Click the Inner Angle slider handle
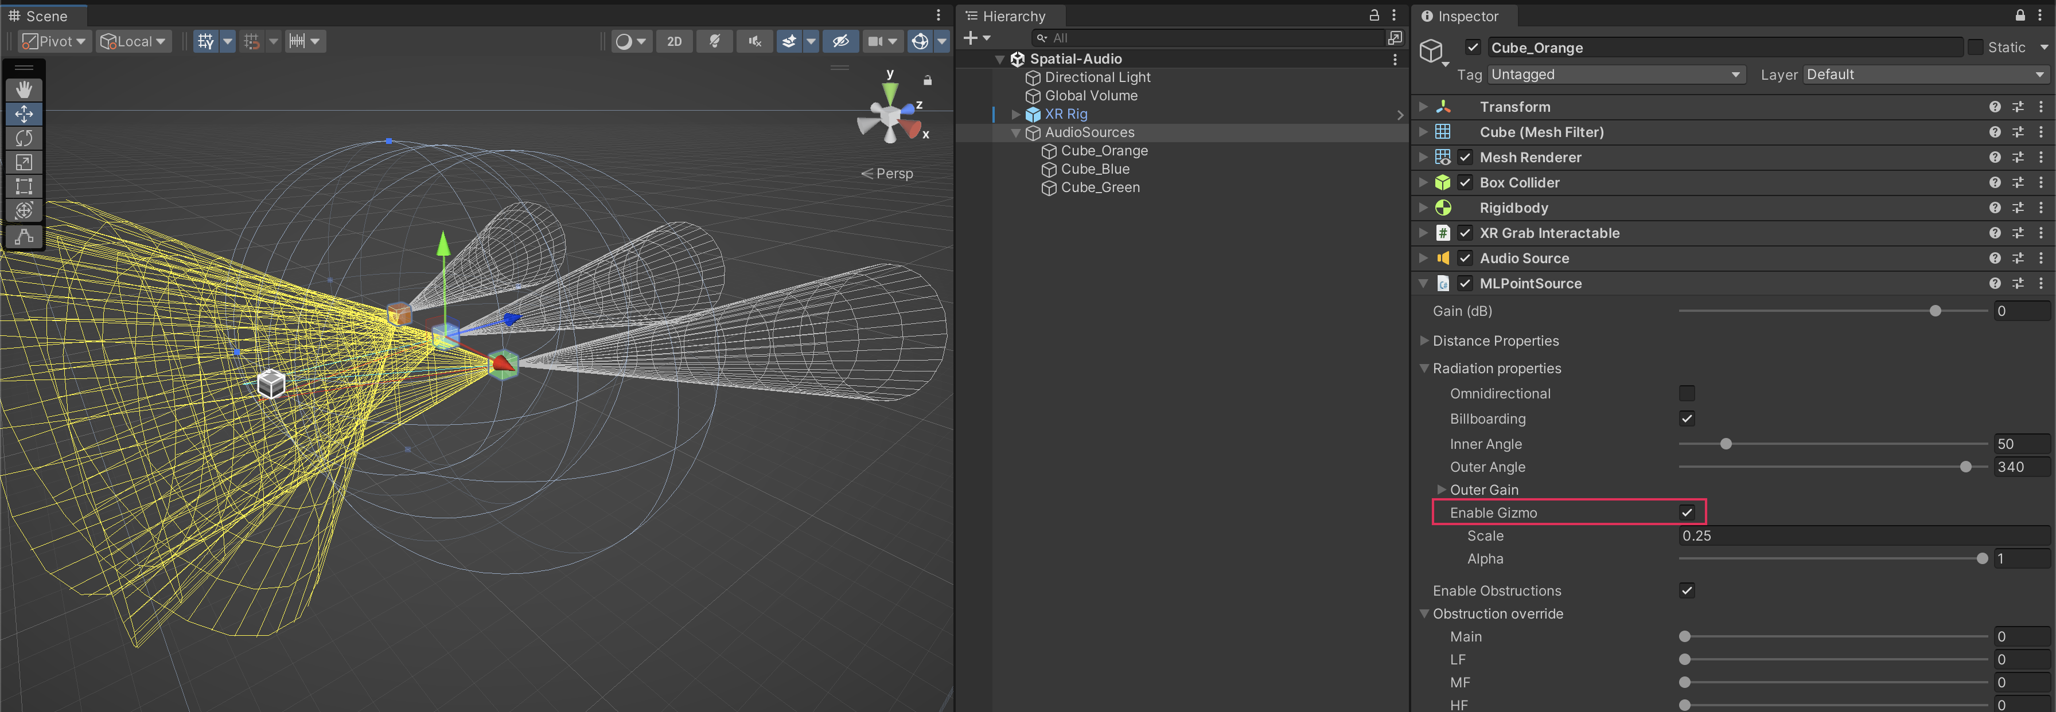Screen dimensions: 2056x712 1726,444
